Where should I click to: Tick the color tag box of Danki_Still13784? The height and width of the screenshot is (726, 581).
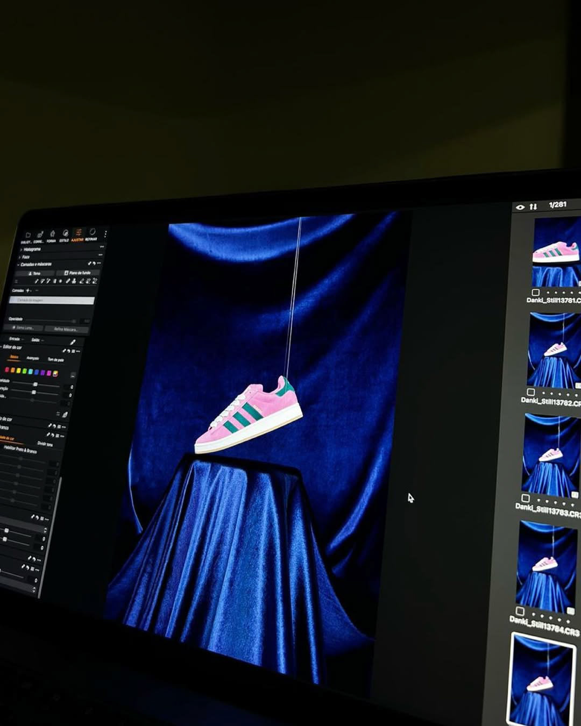click(520, 611)
